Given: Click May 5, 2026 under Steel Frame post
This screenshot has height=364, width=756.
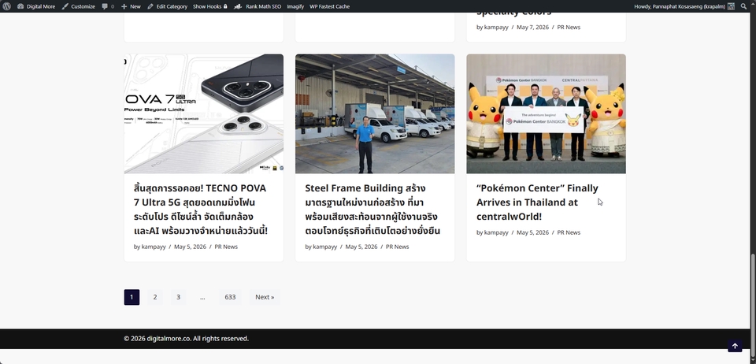Looking at the screenshot, I should (x=361, y=247).
